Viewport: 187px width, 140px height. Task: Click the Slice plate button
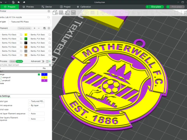156,7
